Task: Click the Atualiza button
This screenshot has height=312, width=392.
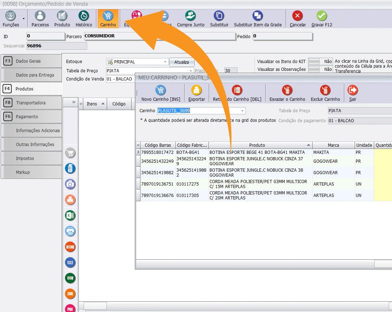Action: 181,62
